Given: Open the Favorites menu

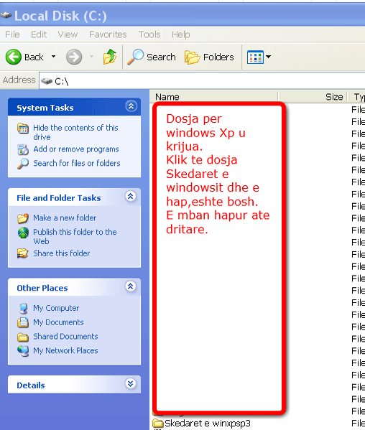Looking at the screenshot, I should coord(108,34).
